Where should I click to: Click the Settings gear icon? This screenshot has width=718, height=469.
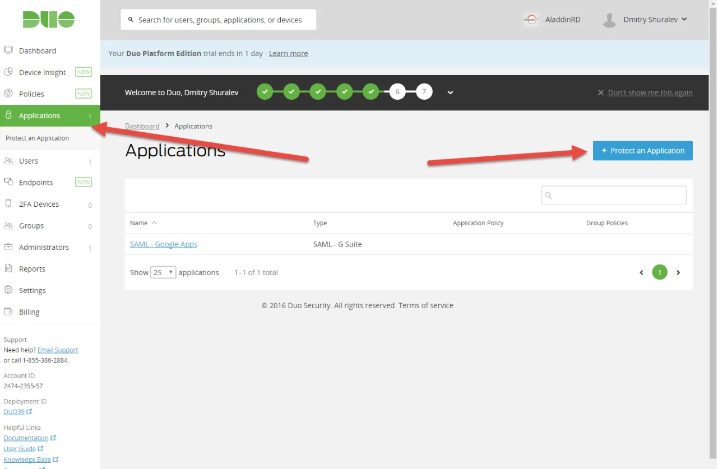(x=8, y=290)
